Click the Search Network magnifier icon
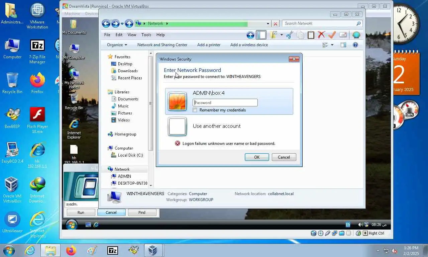Image resolution: width=428 pixels, height=257 pixels. pos(358,23)
